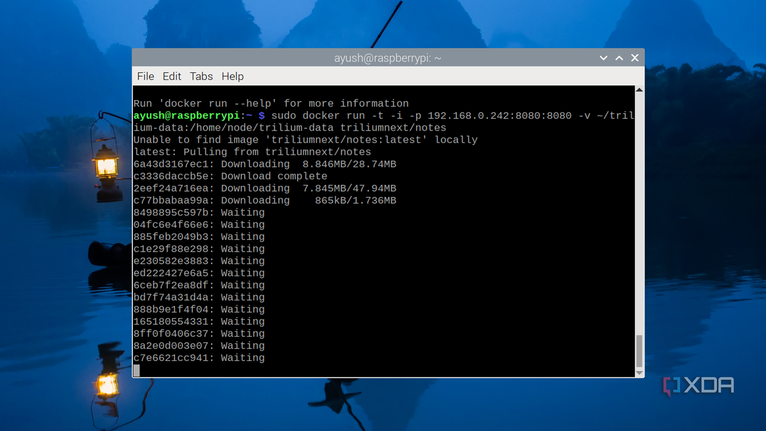Screen dimensions: 766x431
Task: Click layer c77bbabaa99a downloading line
Action: tap(265, 201)
